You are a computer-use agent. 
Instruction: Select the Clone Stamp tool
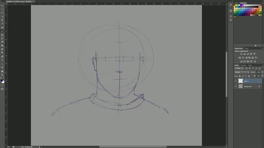(x=2, y=35)
